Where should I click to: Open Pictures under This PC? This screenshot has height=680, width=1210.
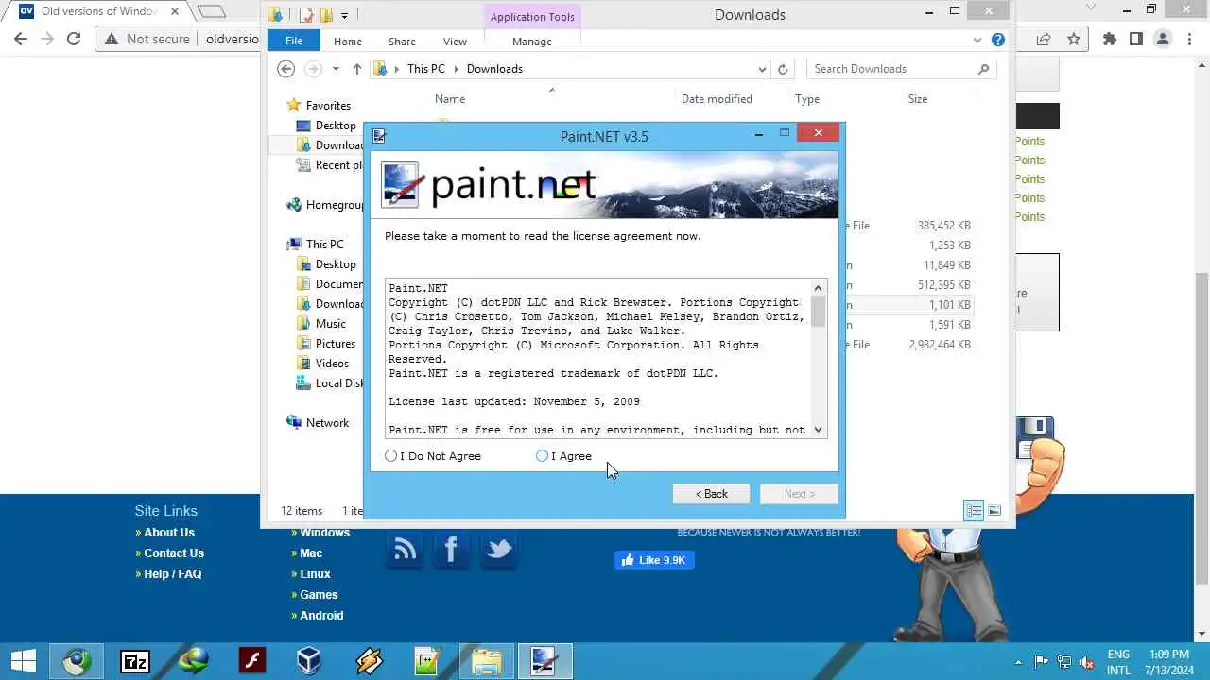pos(335,344)
